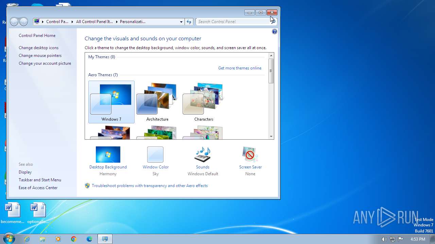Open Troubleshoot problems with transparency link
Image resolution: width=435 pixels, height=244 pixels.
[x=150, y=186]
